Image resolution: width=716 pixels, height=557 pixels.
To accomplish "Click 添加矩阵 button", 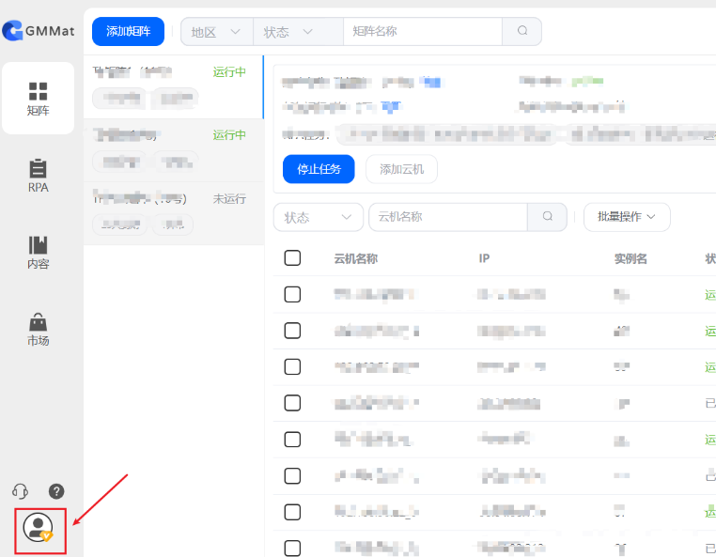I will (x=129, y=31).
